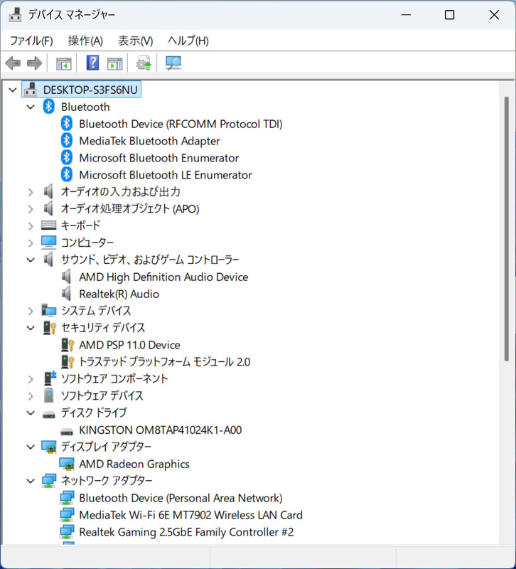Click the vertical scrollbar thumb
The height and width of the screenshot is (569, 516).
click(x=506, y=228)
